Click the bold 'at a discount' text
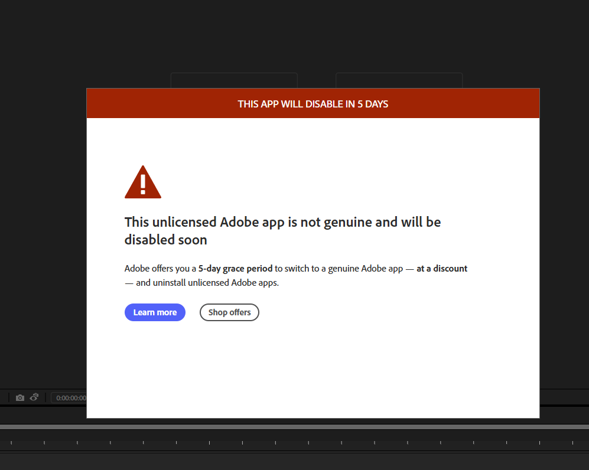The image size is (589, 470). click(441, 268)
